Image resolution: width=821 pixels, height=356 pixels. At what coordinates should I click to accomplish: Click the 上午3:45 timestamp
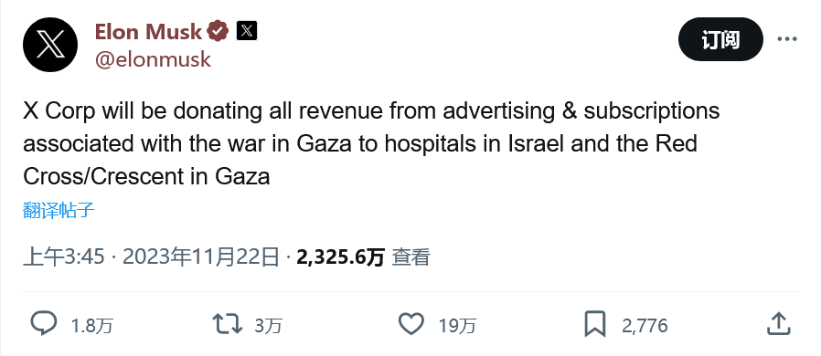click(x=64, y=257)
